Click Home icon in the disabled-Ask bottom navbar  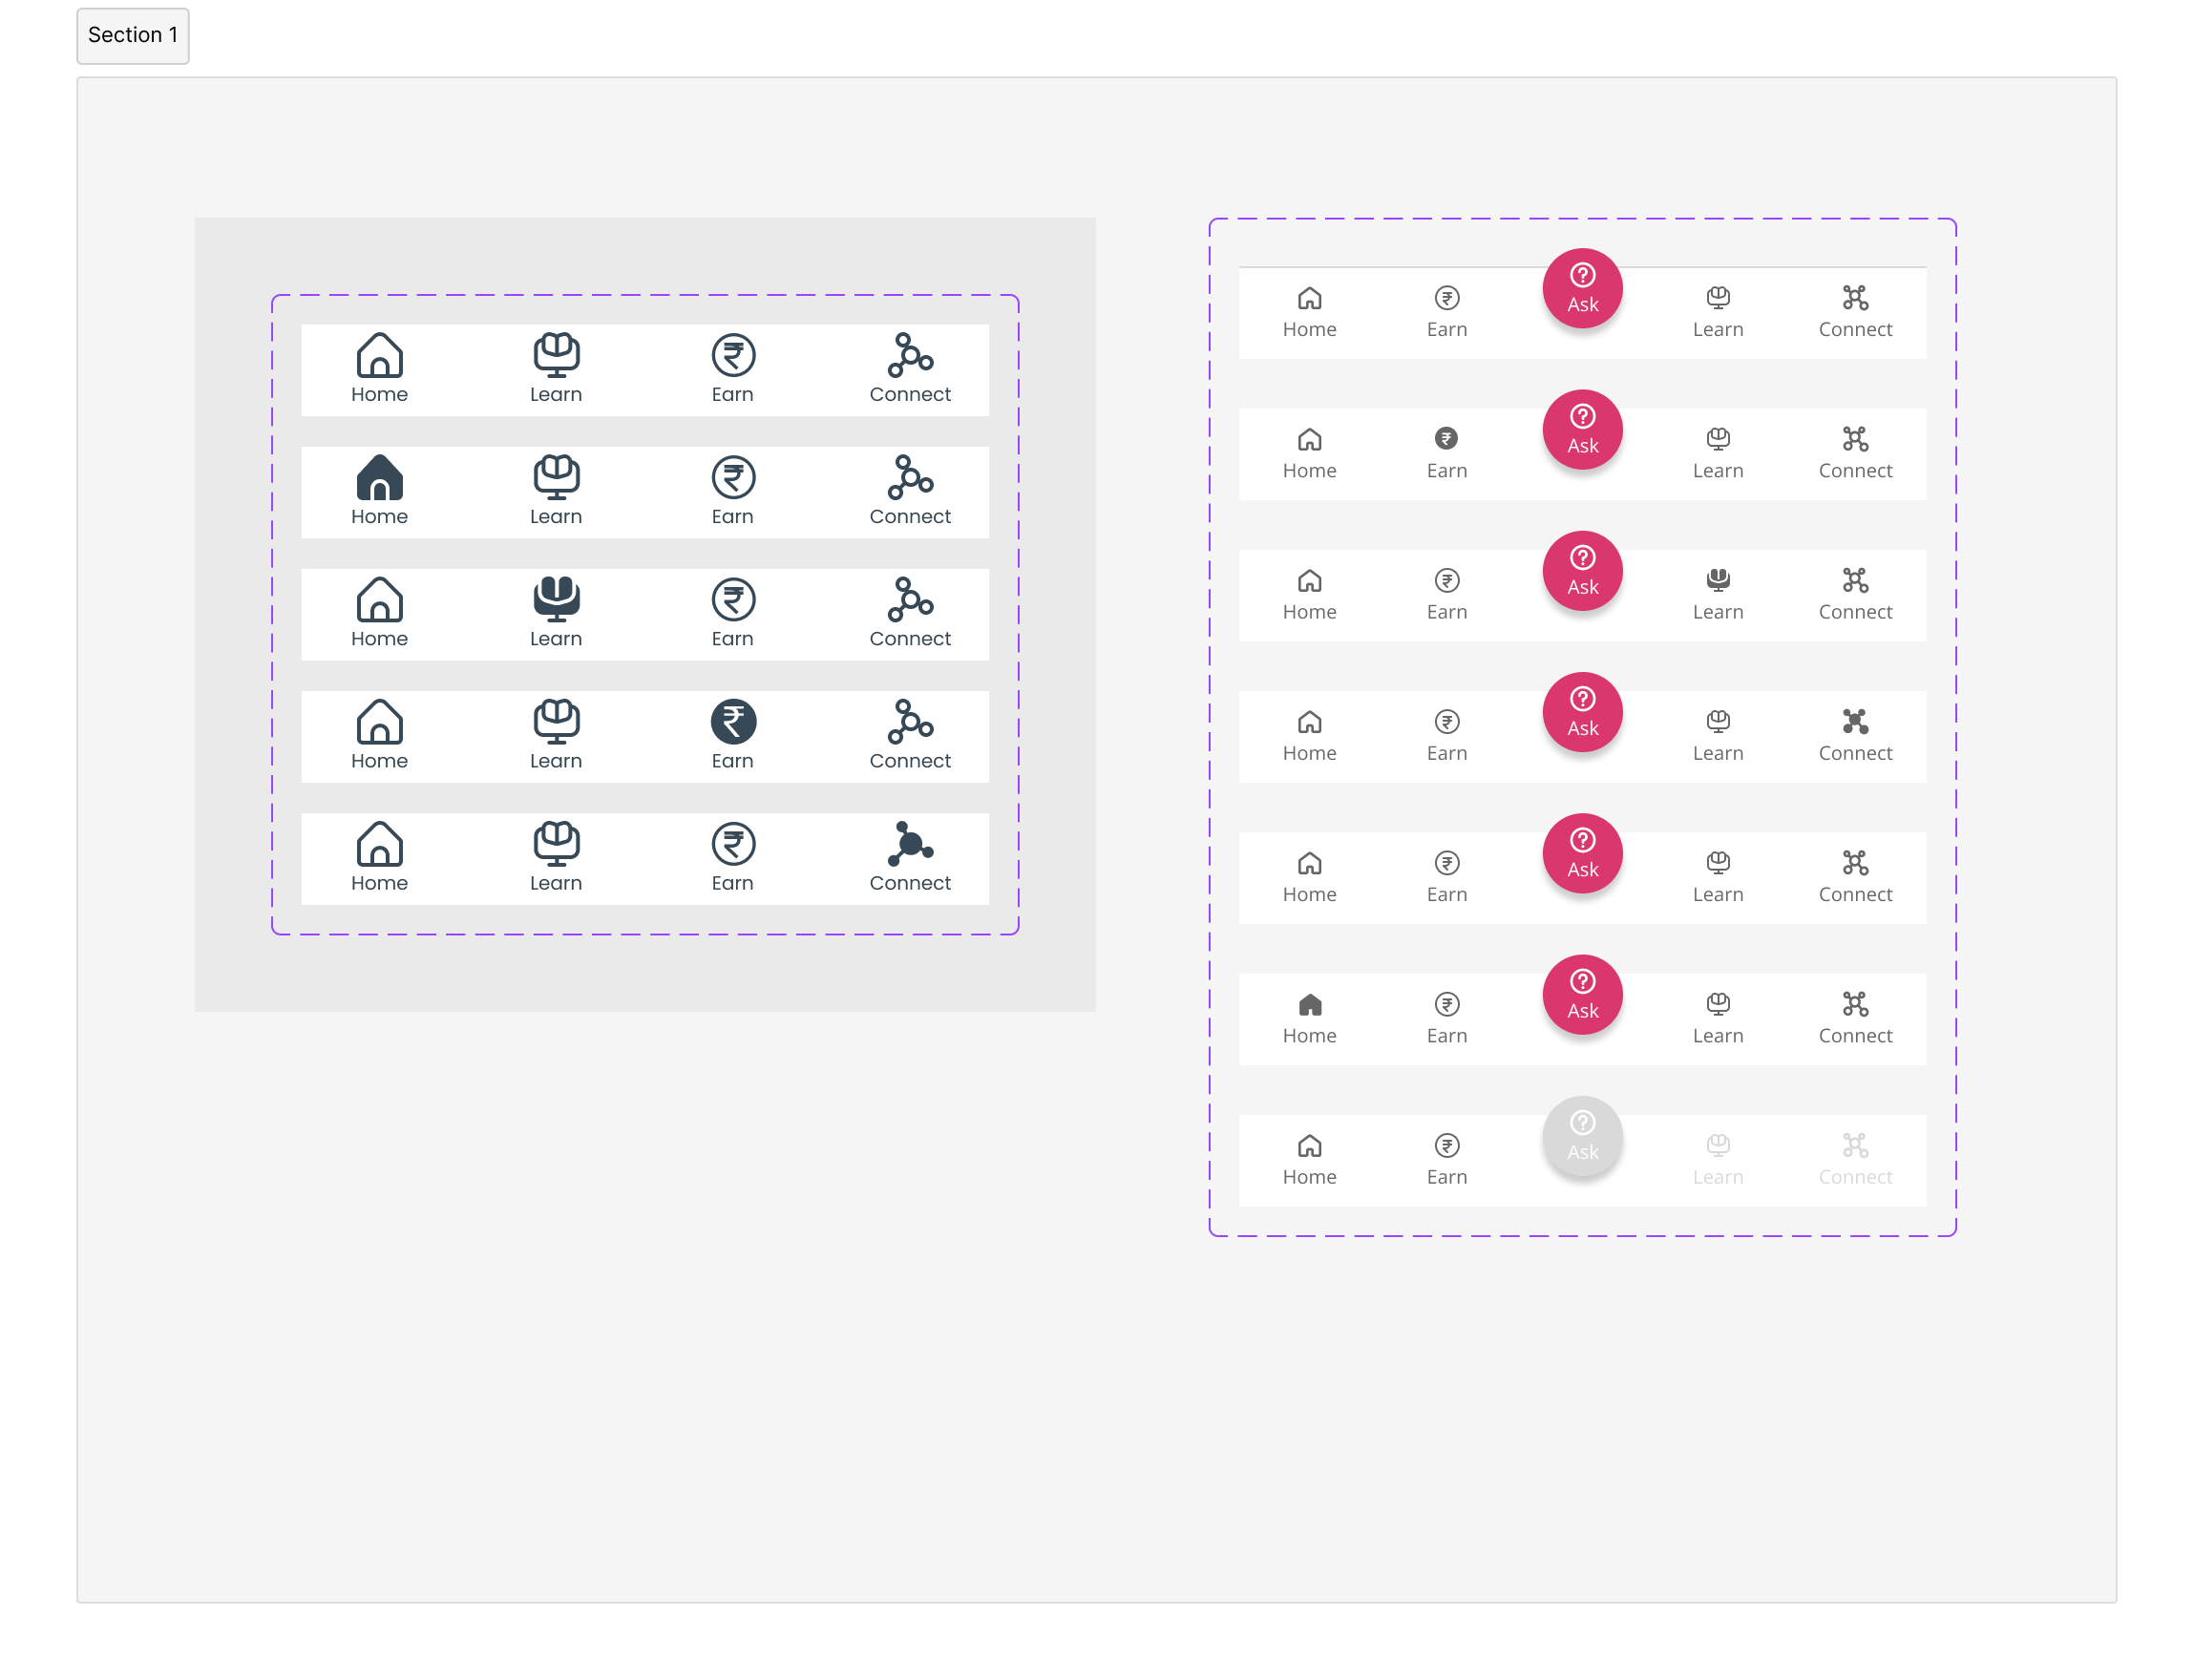click(1309, 1145)
